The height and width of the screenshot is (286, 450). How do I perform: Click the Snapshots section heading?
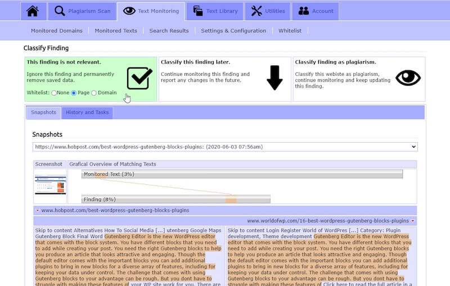coord(47,134)
